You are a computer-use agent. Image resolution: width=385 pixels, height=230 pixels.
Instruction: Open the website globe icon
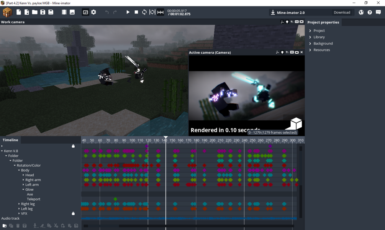coord(361,12)
